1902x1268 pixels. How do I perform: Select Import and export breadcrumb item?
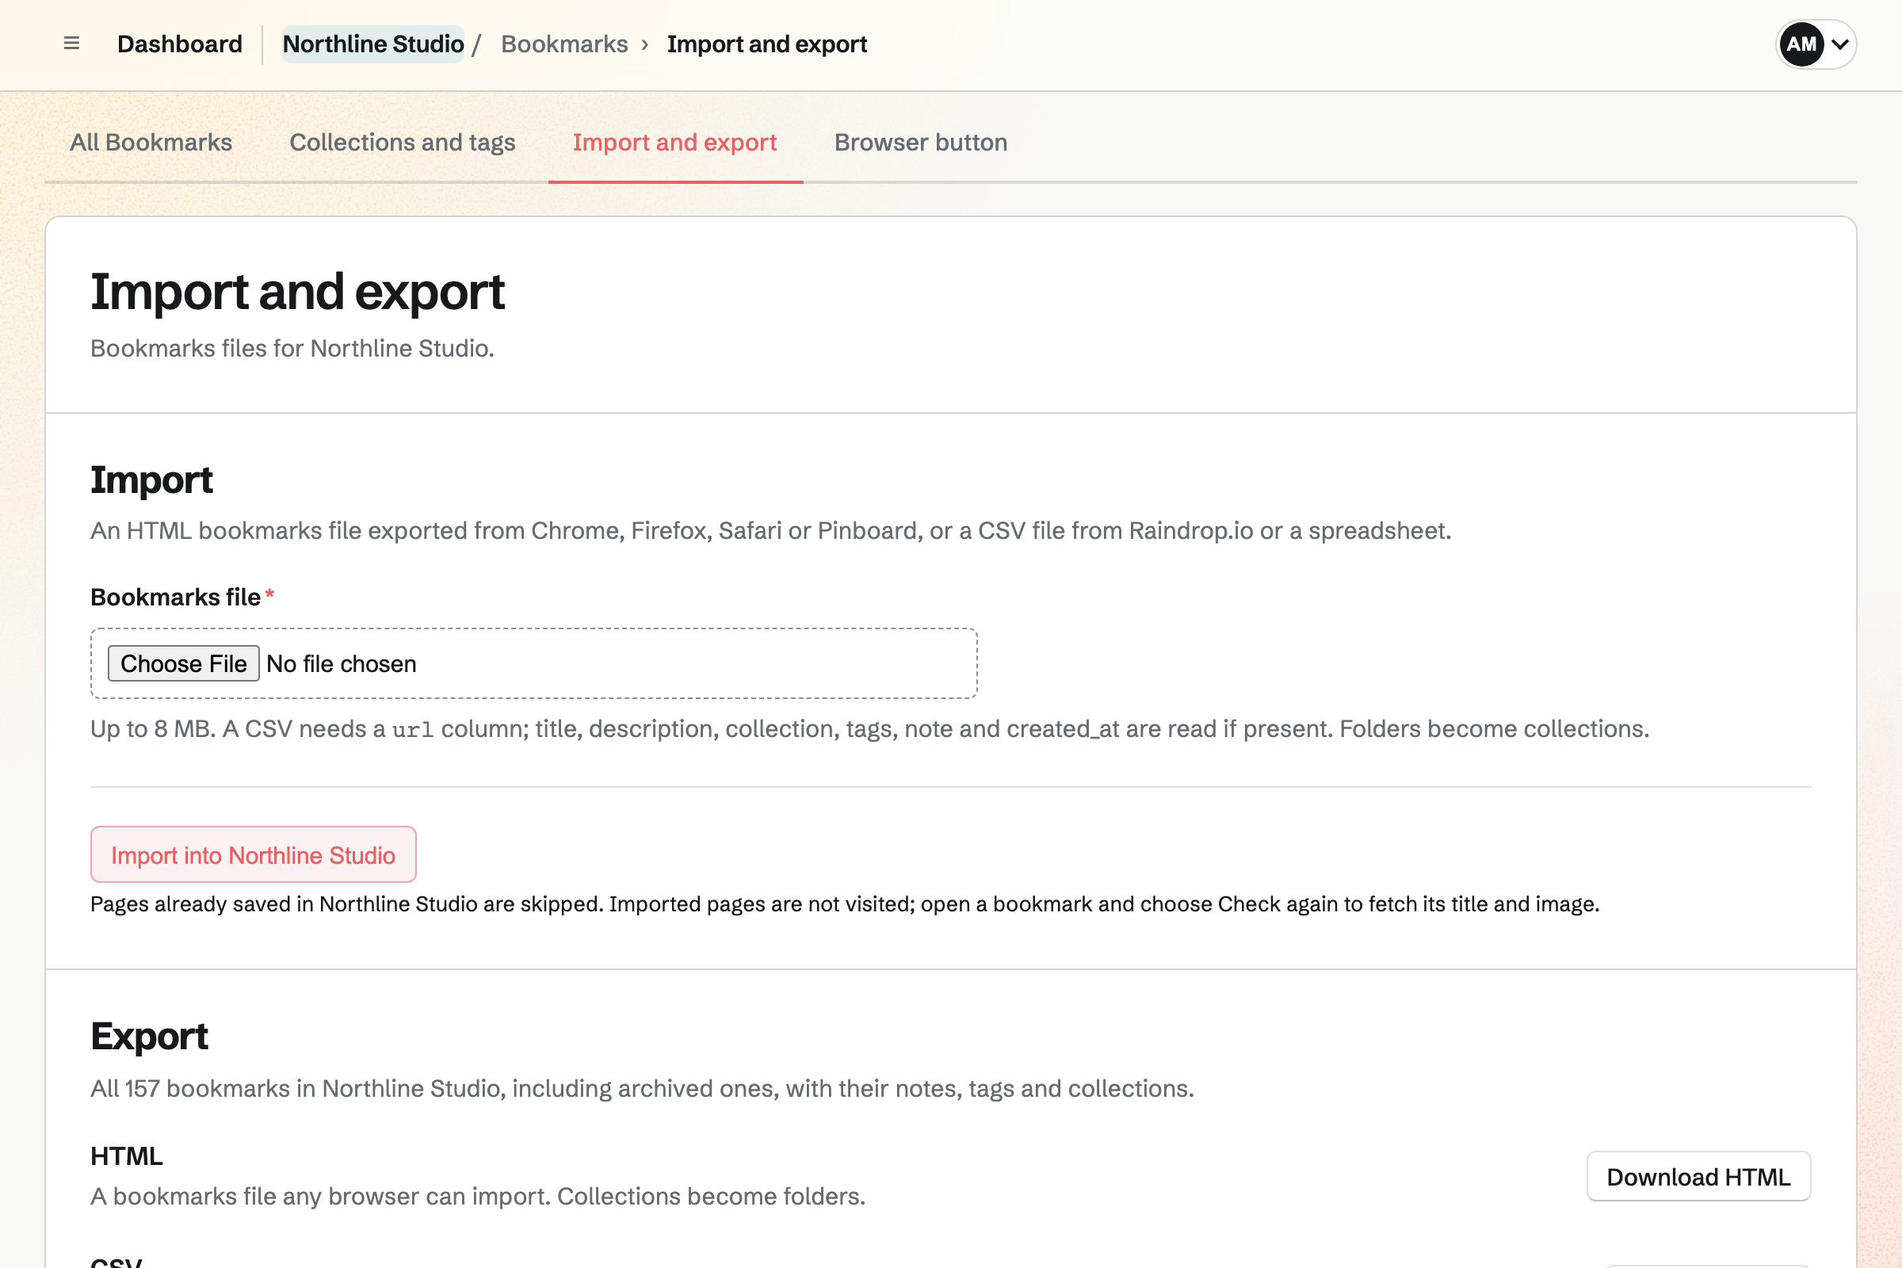766,44
